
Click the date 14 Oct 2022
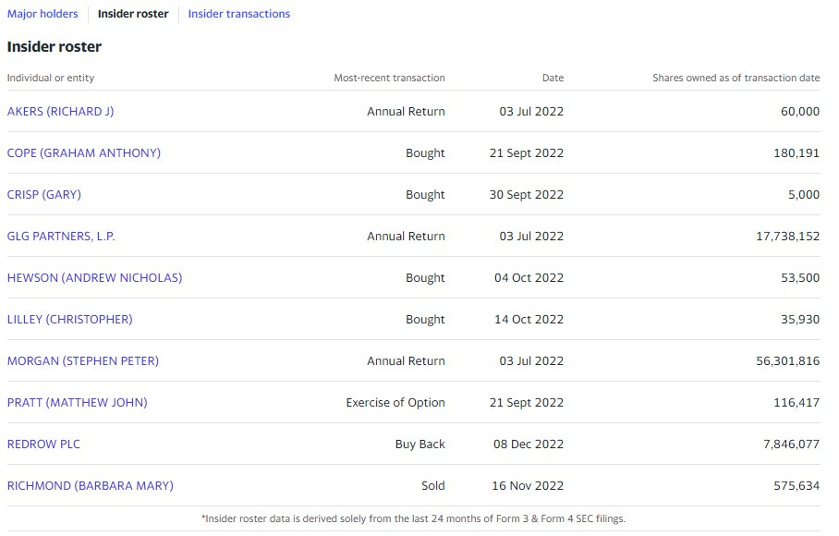[529, 320]
